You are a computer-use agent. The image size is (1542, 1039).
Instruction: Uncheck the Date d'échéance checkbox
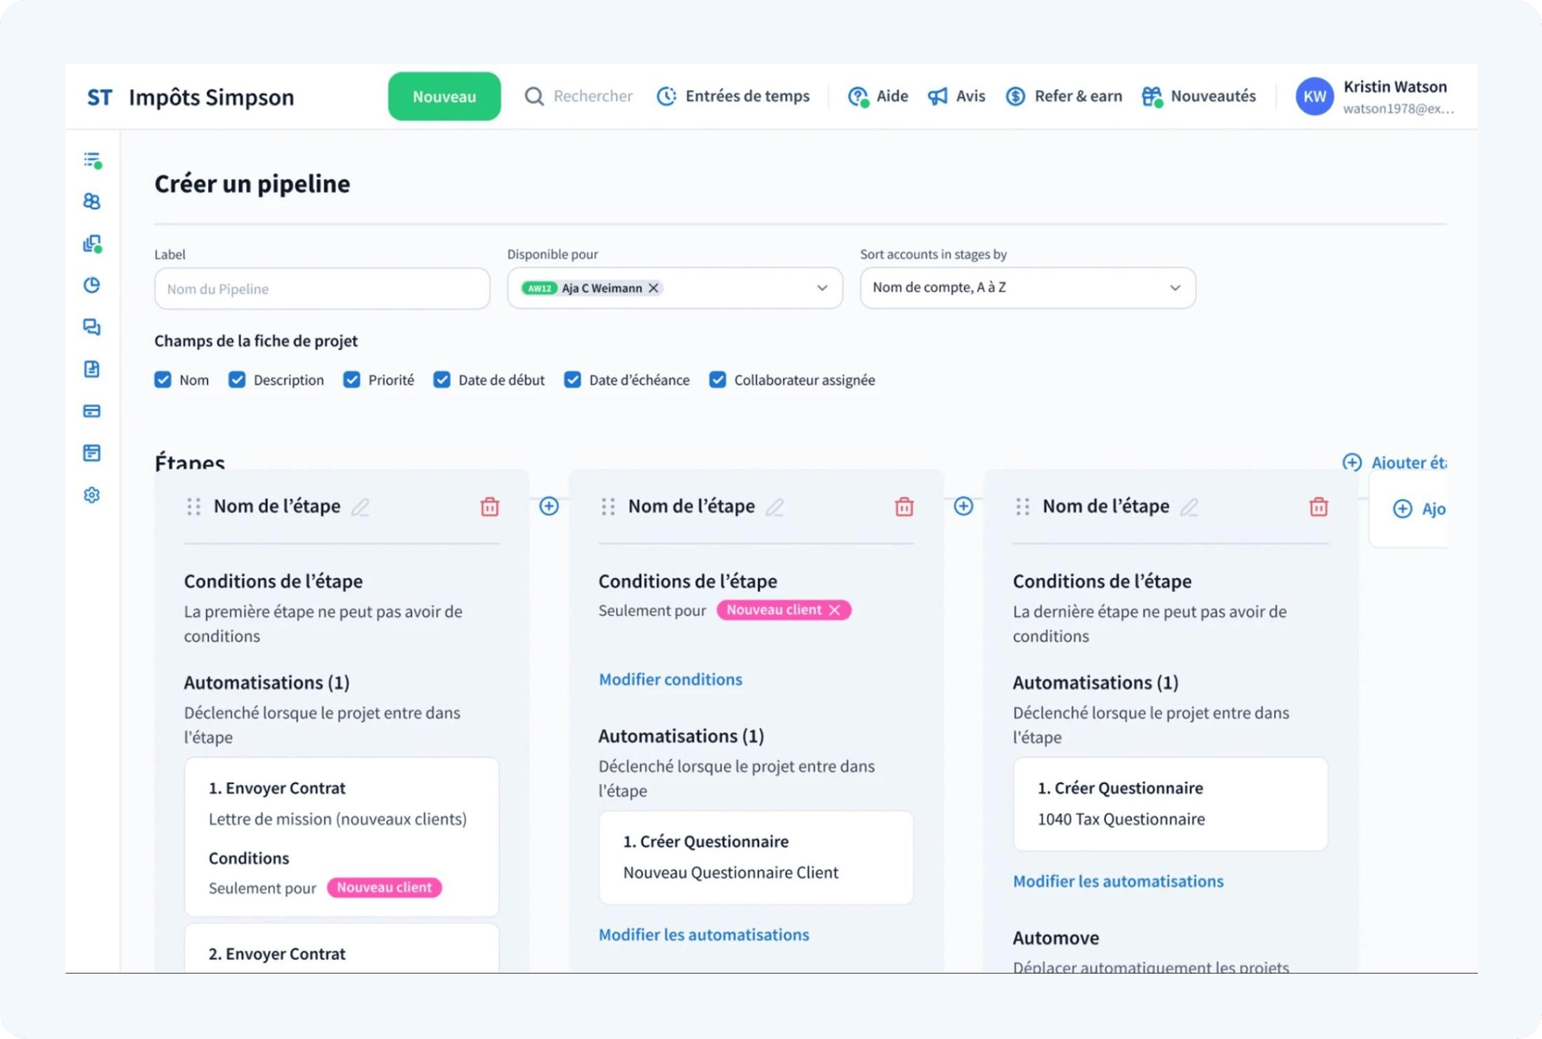point(572,380)
